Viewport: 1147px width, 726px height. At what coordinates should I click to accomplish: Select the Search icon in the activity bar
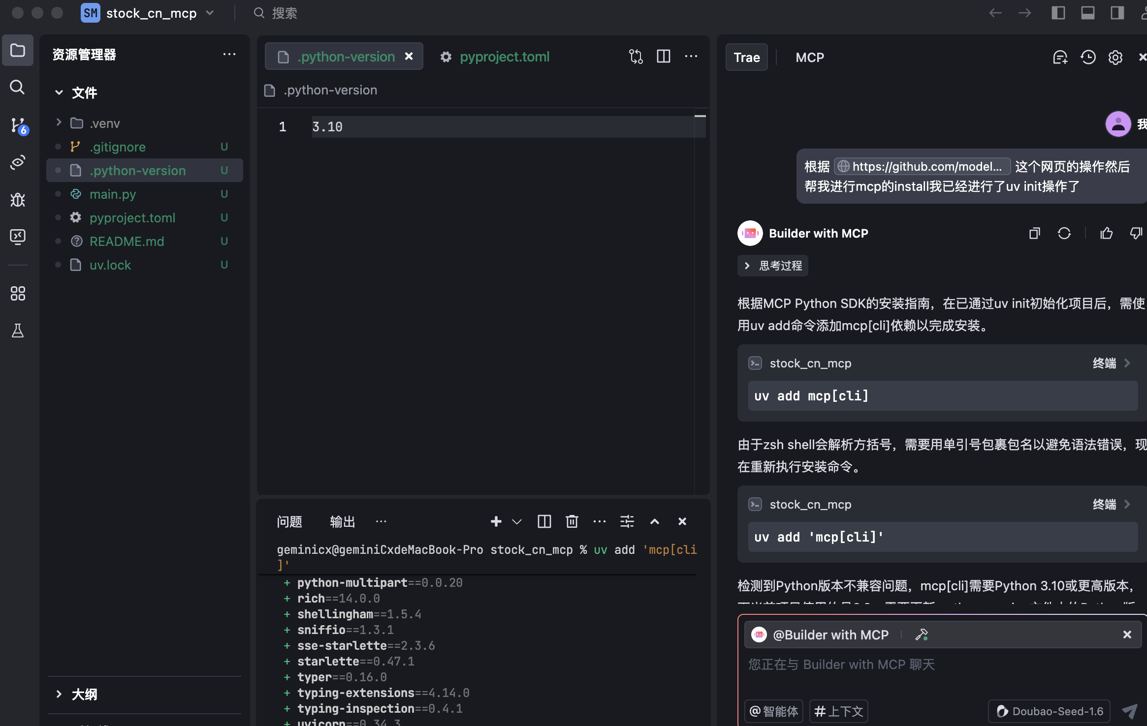coord(18,88)
